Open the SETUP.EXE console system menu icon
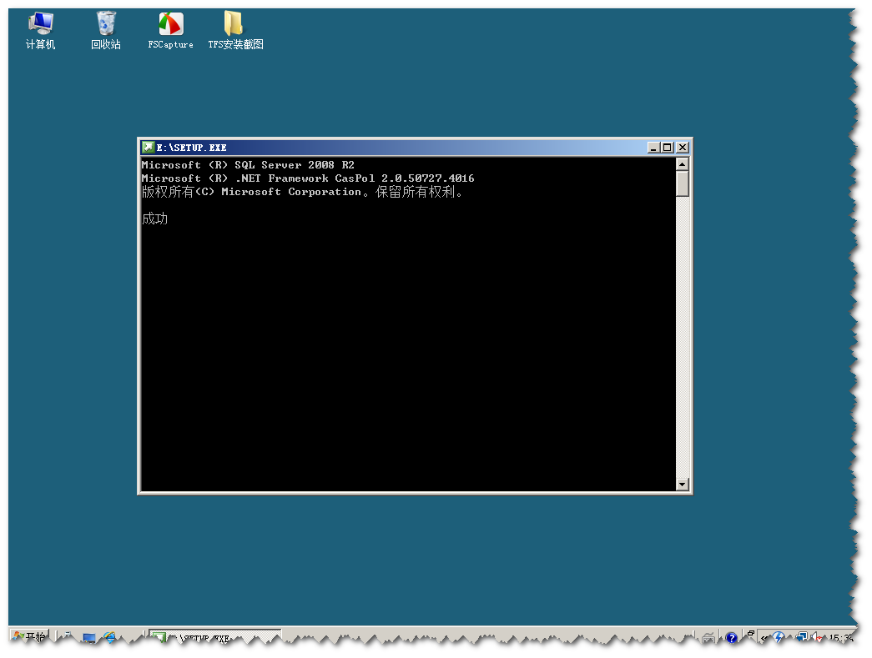The height and width of the screenshot is (658, 872). click(148, 148)
